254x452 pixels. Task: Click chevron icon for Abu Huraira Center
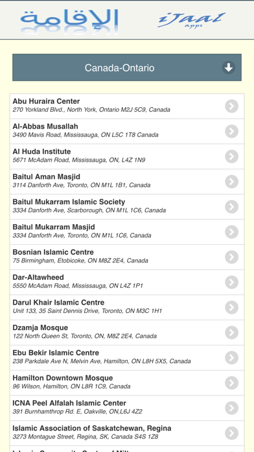click(x=231, y=106)
